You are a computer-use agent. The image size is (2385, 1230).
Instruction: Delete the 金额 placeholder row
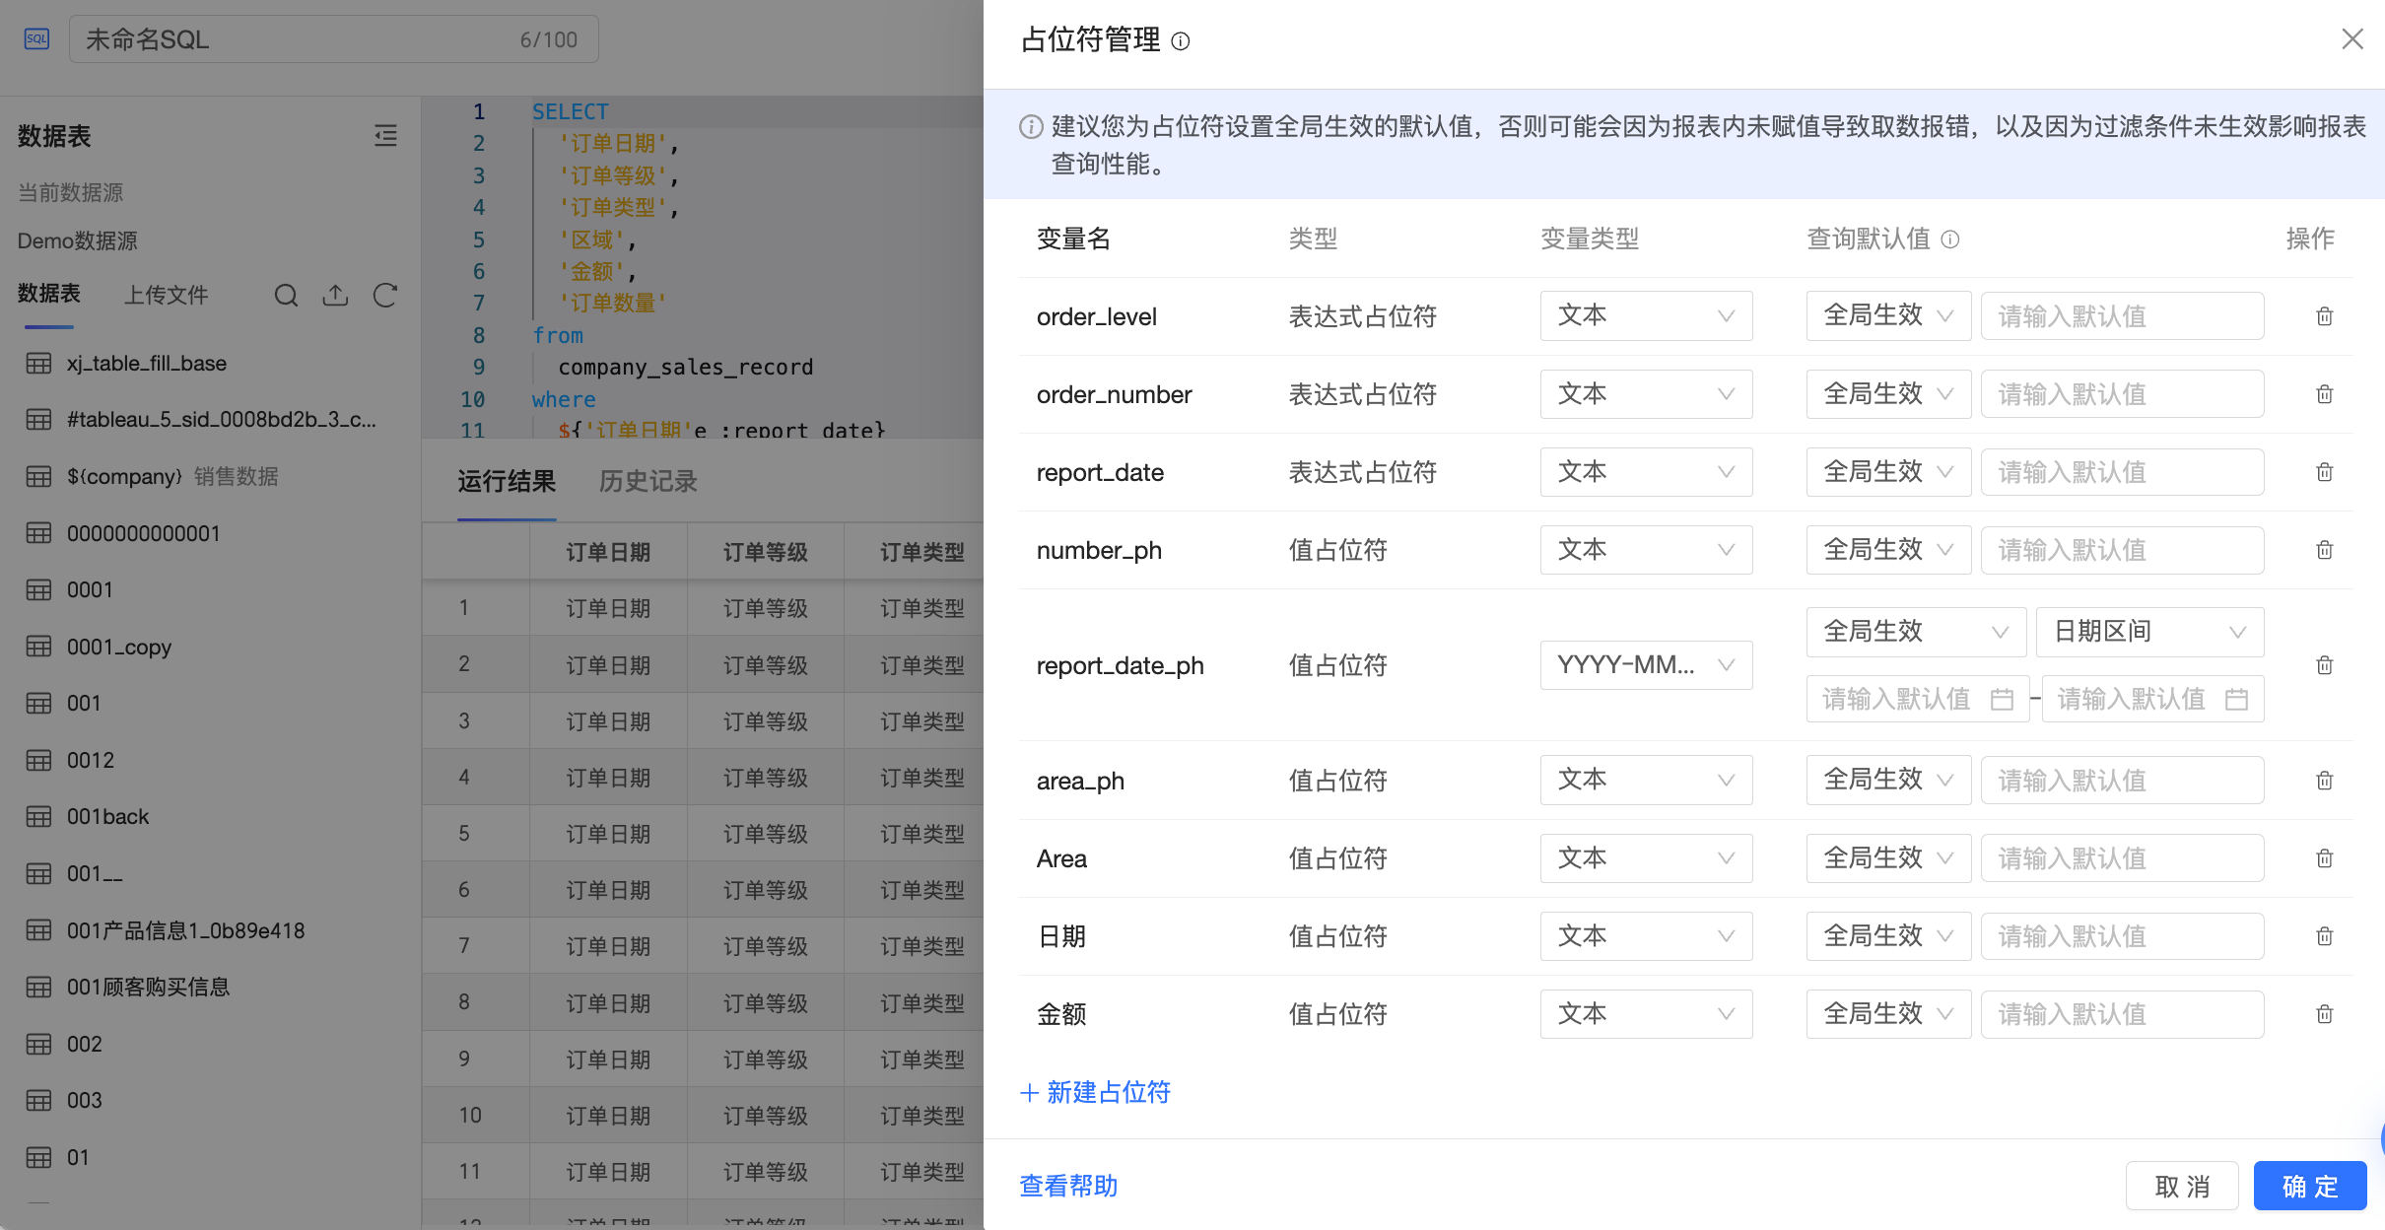pos(2324,1014)
